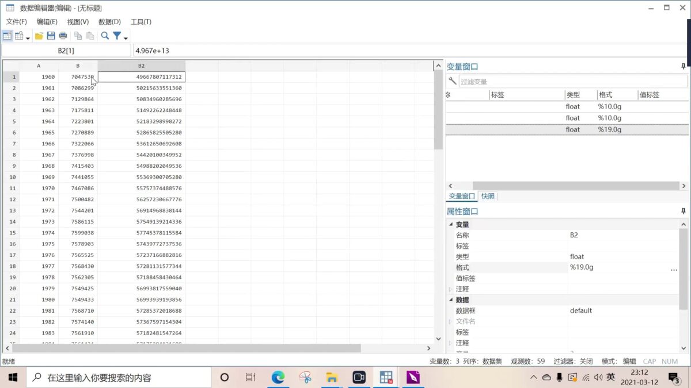Select row header 1
Screen dimensions: 691x388
[11, 76]
